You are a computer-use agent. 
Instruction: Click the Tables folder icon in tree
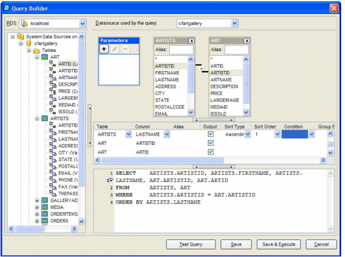click(x=37, y=50)
